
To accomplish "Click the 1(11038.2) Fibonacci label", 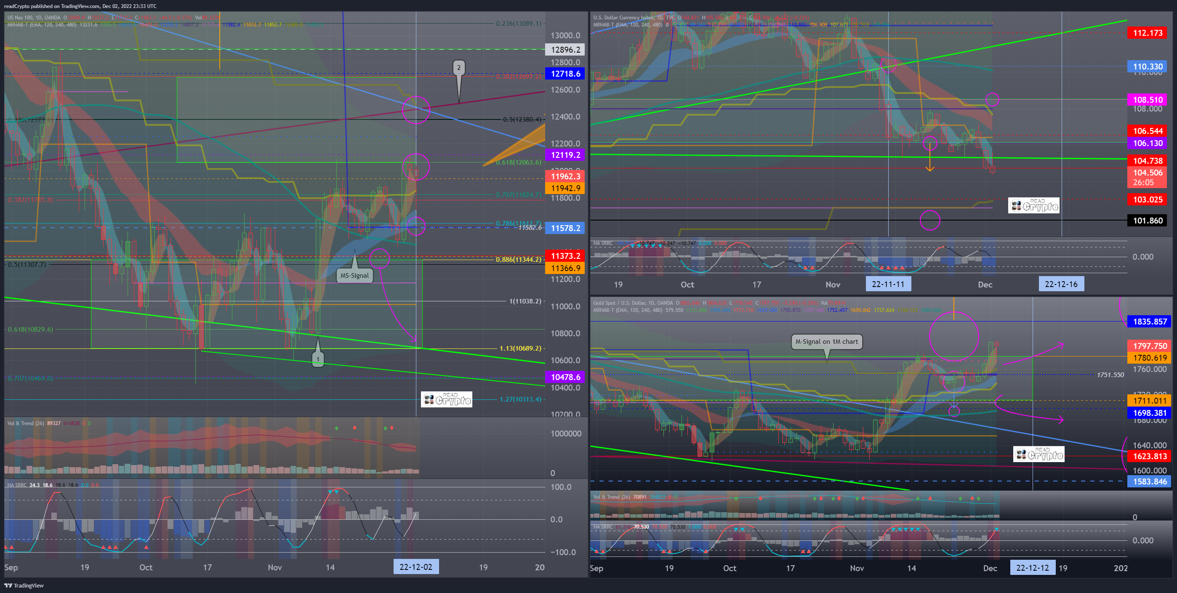I will point(525,301).
